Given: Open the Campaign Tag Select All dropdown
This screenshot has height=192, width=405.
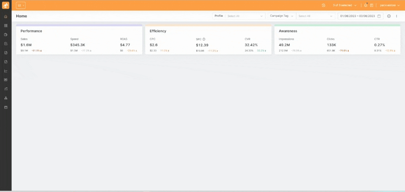Looking at the screenshot, I should [x=315, y=16].
